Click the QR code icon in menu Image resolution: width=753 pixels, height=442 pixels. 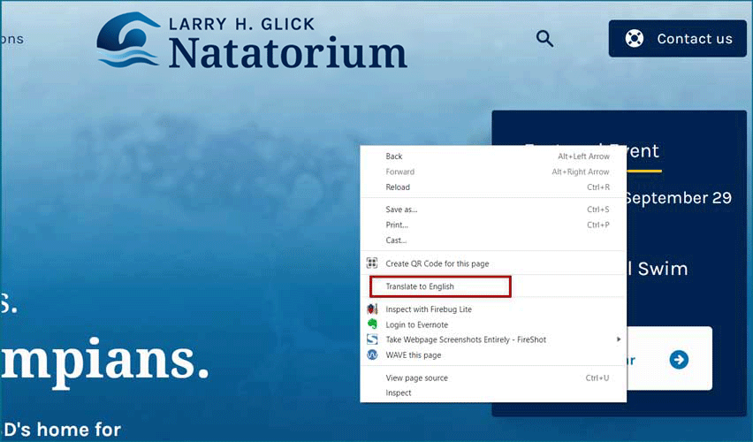(372, 263)
